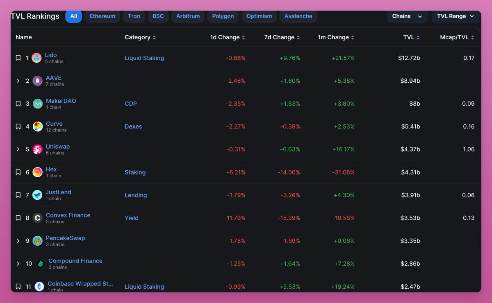Open the Dexes category link
The height and width of the screenshot is (303, 492).
133,127
